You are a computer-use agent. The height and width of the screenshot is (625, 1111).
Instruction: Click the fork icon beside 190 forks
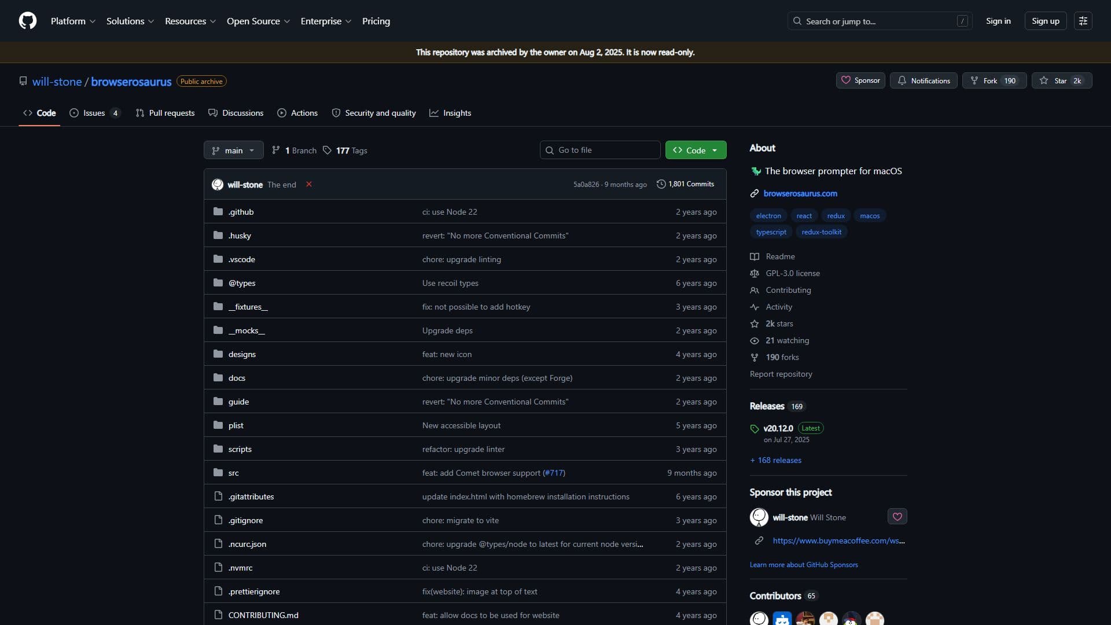(x=755, y=357)
